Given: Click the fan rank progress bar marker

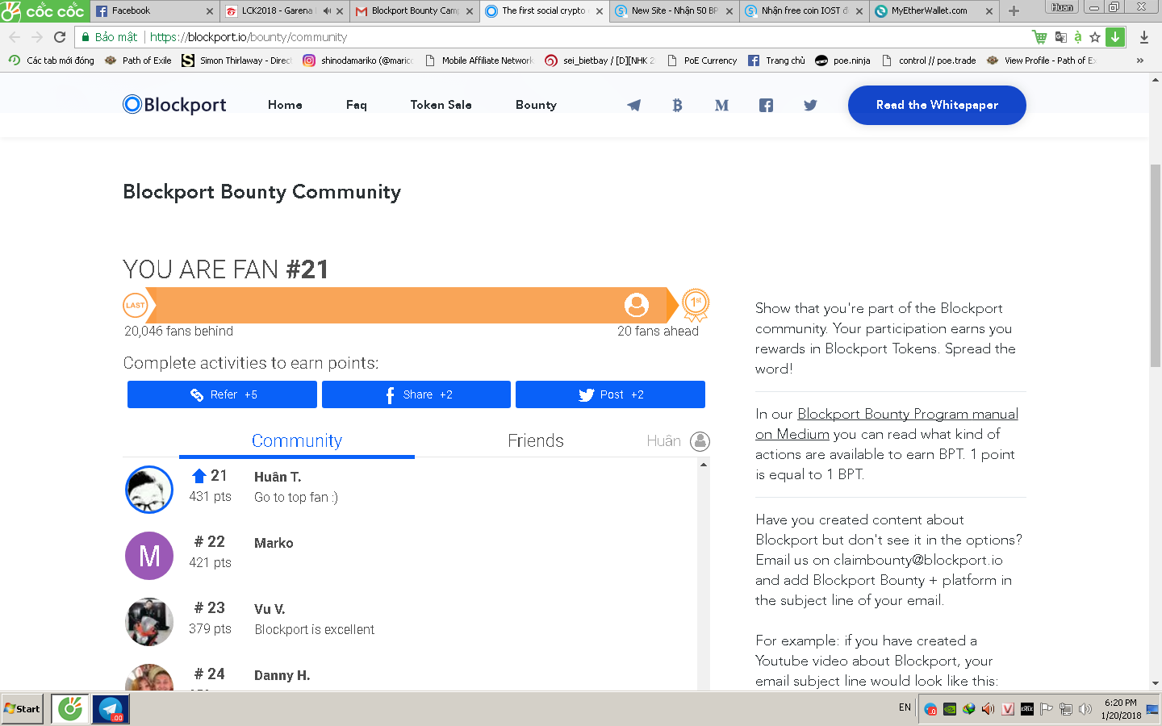Looking at the screenshot, I should (x=637, y=305).
